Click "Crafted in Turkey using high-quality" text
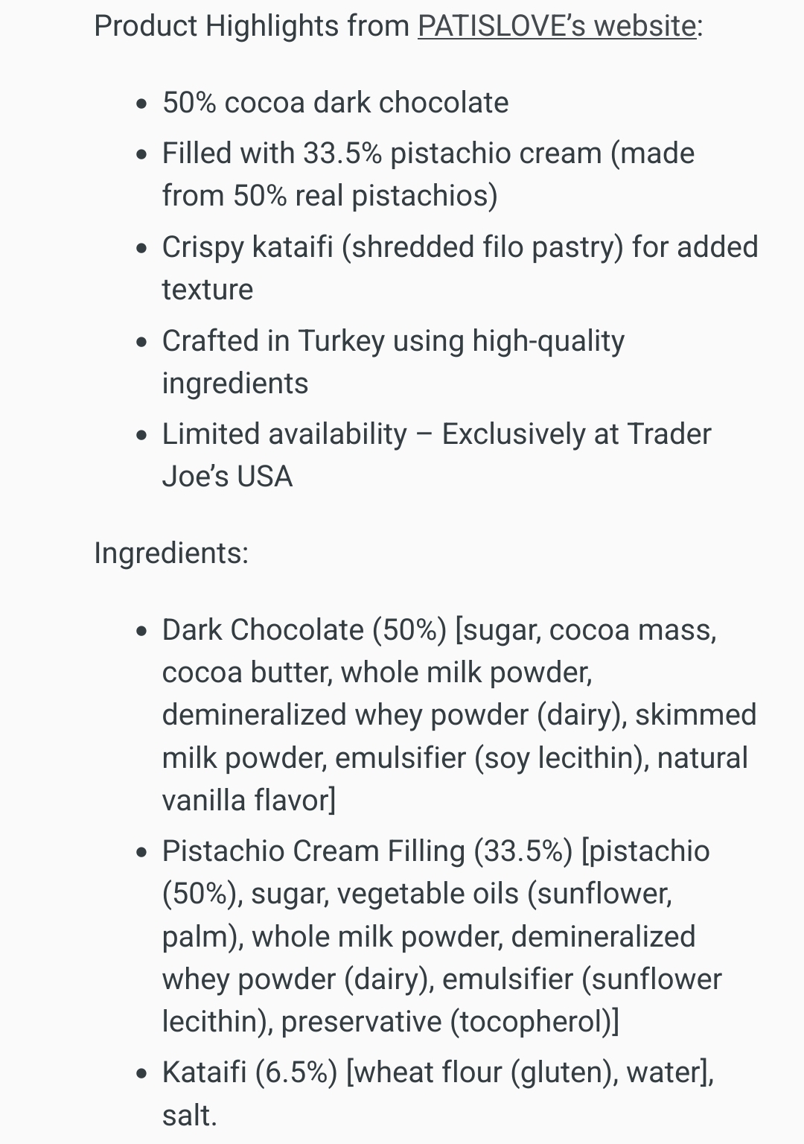The image size is (804, 1144). 393,341
